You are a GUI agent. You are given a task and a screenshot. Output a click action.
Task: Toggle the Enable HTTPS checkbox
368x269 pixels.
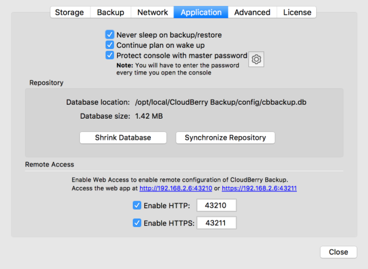point(137,223)
